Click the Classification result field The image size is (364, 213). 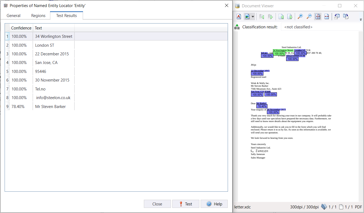click(321, 27)
